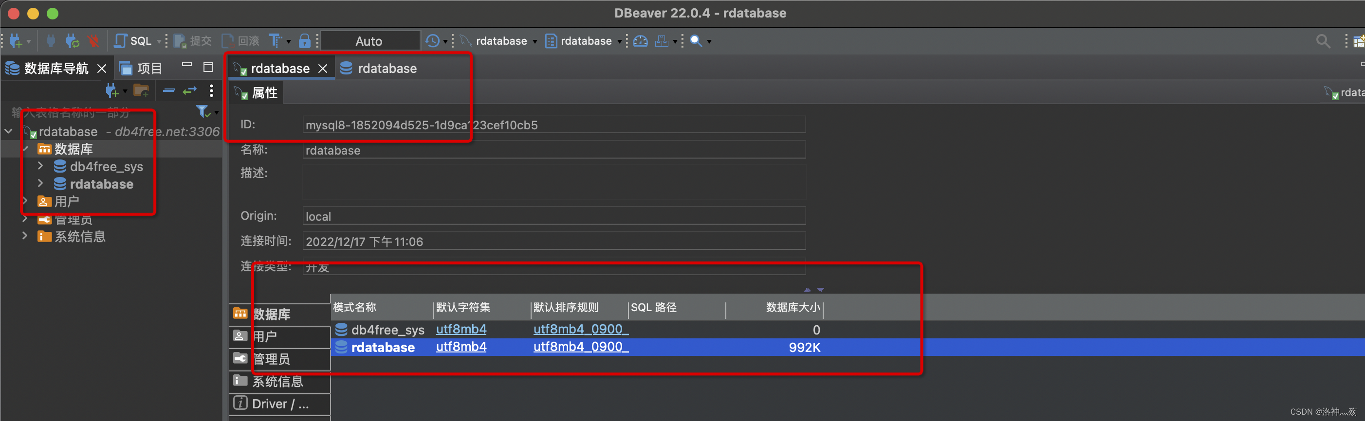This screenshot has width=1365, height=421.
Task: Click utf8mb4_0900 link in db4free_sys row
Action: click(580, 329)
